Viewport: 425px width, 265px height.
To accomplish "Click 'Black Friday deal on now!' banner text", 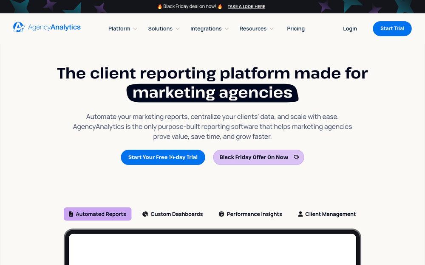I will [190, 6].
